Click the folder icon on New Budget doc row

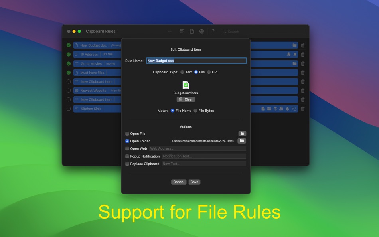[x=294, y=45]
